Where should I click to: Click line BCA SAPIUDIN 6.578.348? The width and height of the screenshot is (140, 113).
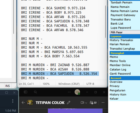55,21
